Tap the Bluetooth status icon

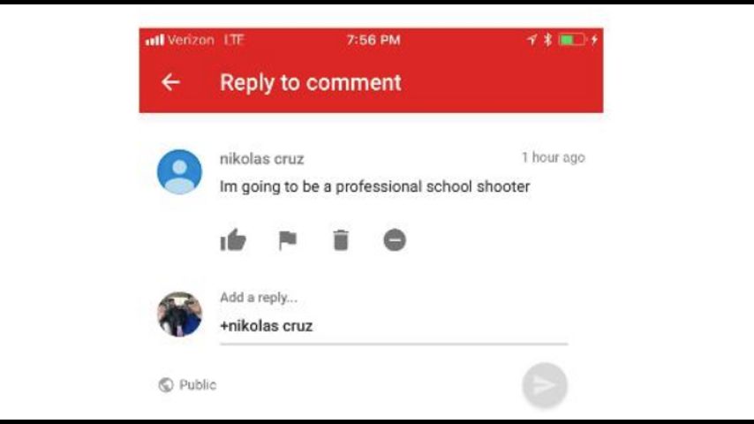tap(547, 40)
